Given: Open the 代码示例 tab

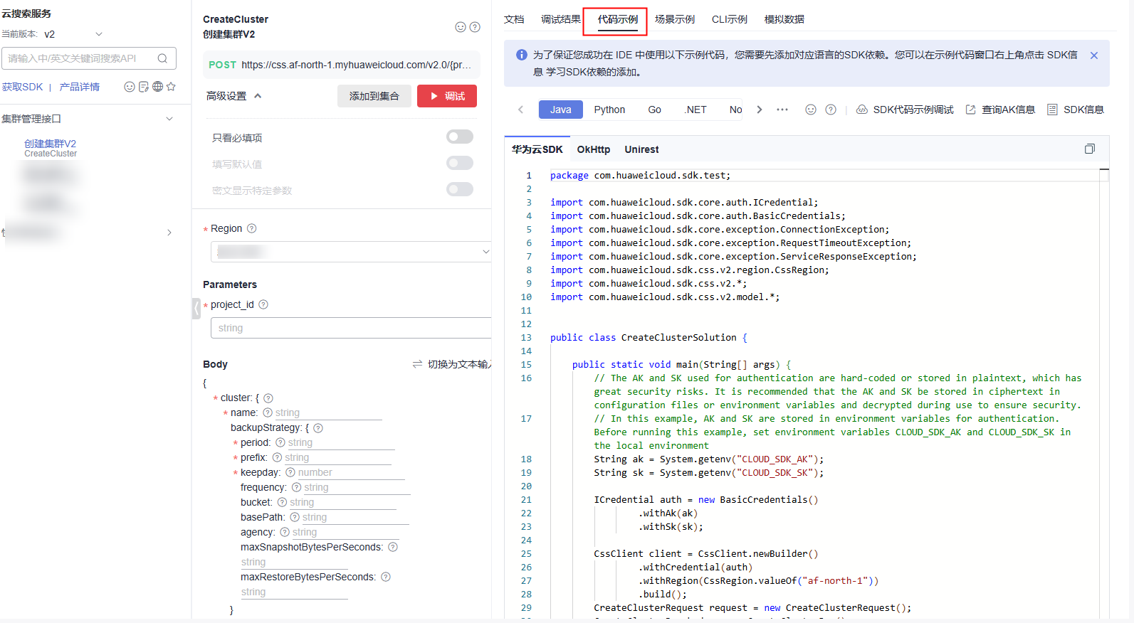Looking at the screenshot, I should coord(618,19).
